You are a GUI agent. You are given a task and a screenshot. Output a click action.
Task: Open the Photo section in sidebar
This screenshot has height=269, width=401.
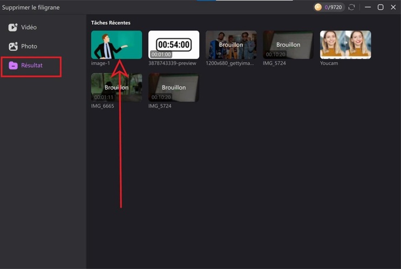(23, 46)
